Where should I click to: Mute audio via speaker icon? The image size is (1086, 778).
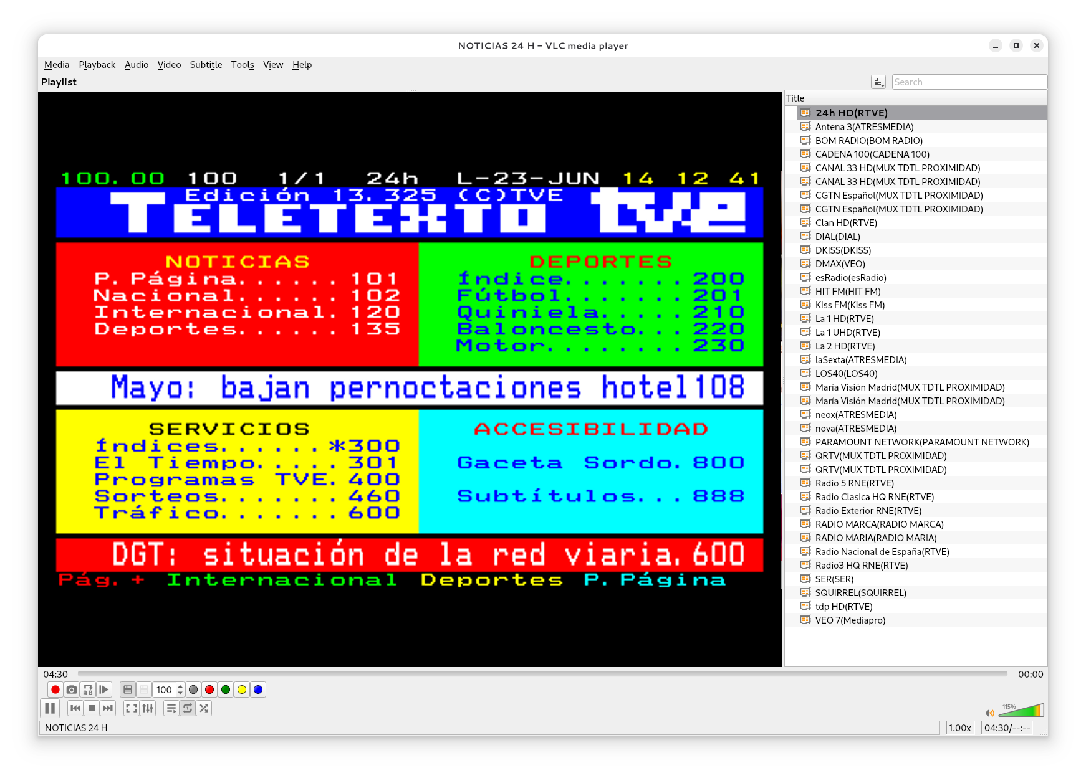tap(989, 713)
